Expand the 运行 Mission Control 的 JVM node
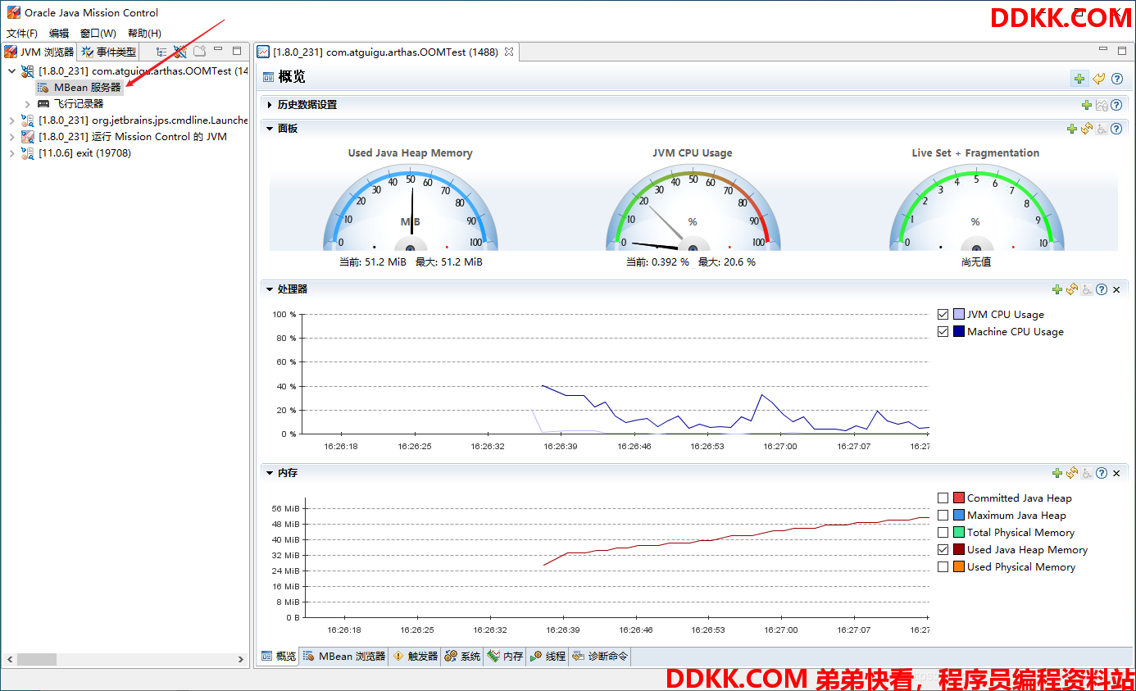1136x691 pixels. coord(11,137)
